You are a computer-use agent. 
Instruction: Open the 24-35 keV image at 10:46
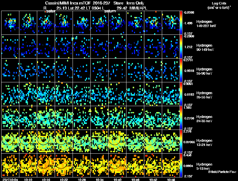(135, 118)
